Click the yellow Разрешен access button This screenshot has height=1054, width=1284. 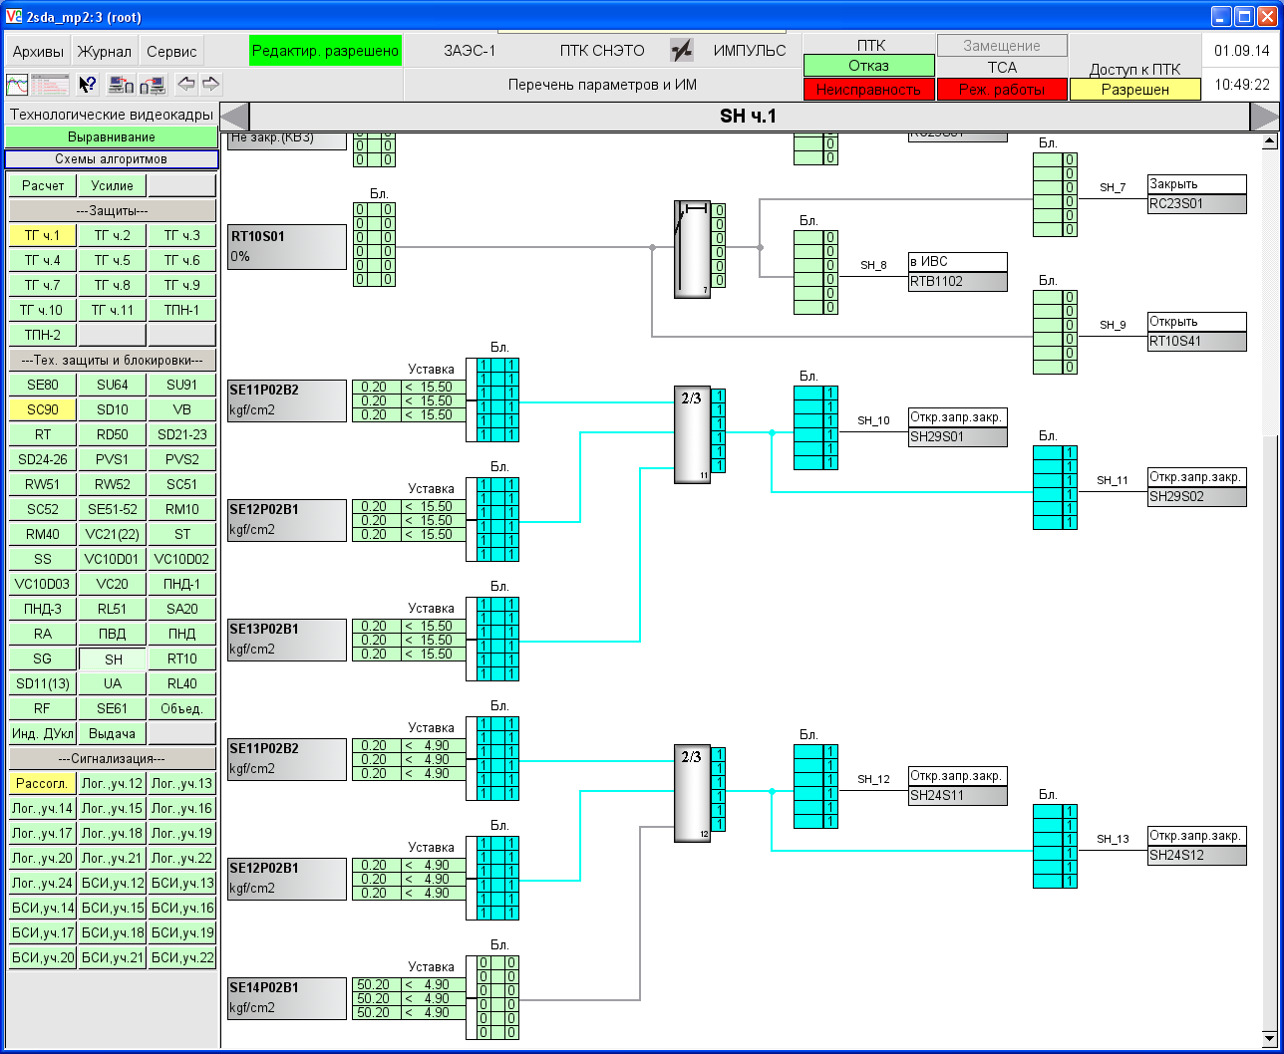pyautogui.click(x=1135, y=90)
